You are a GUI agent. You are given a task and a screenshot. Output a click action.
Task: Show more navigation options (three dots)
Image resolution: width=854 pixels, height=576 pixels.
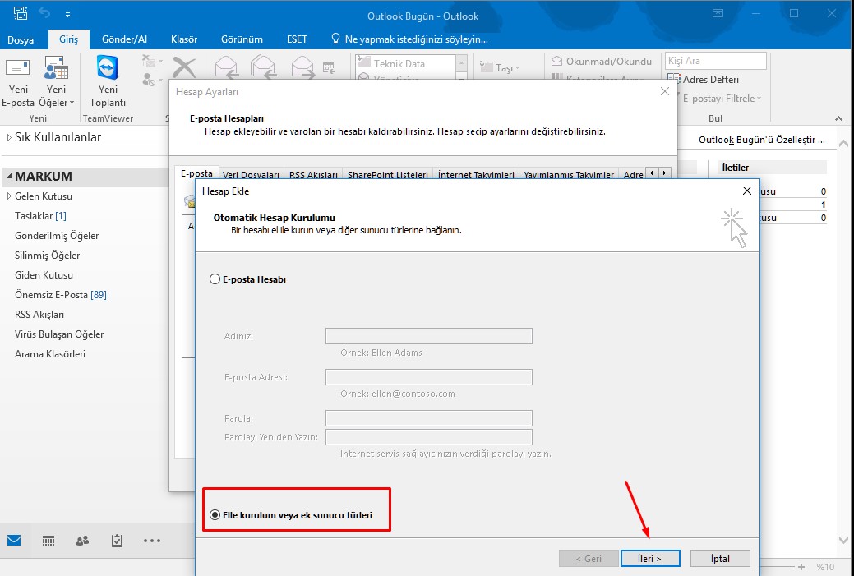152,541
